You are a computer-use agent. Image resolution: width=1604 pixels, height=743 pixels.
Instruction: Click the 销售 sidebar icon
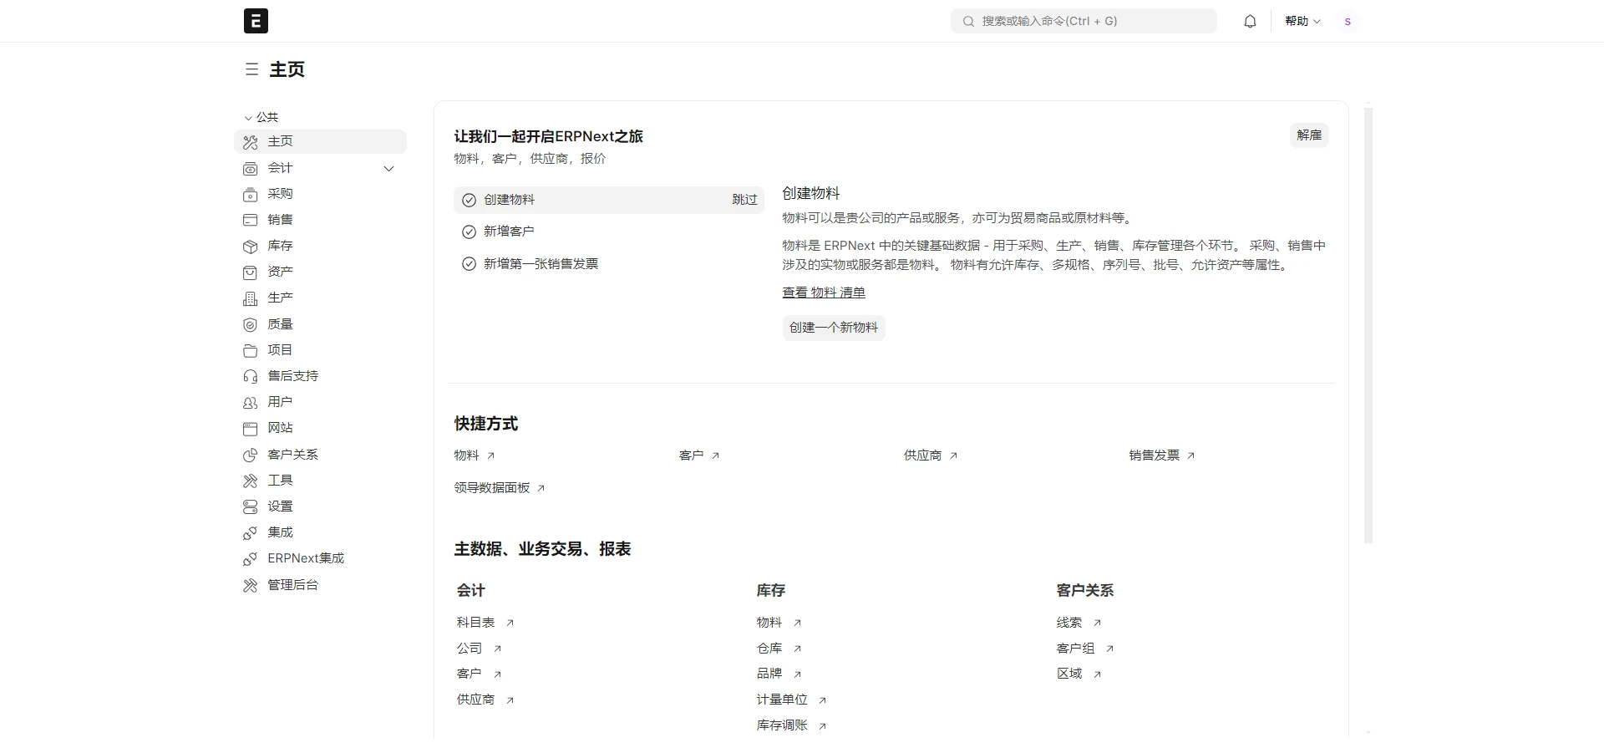(250, 220)
